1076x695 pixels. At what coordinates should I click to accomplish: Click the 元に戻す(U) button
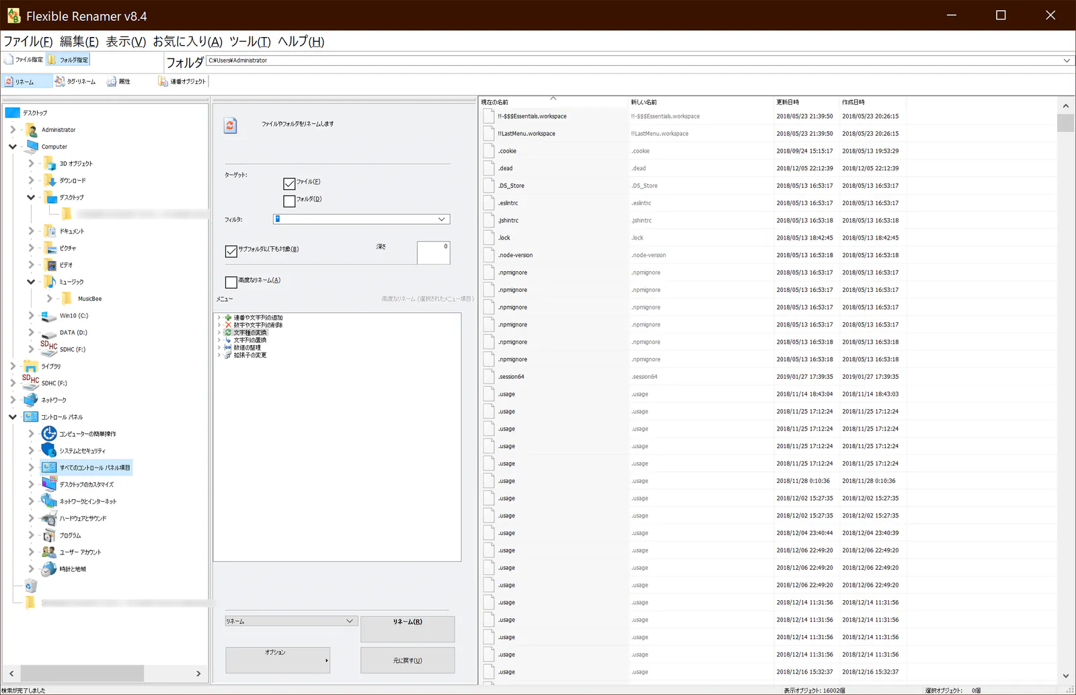point(408,660)
